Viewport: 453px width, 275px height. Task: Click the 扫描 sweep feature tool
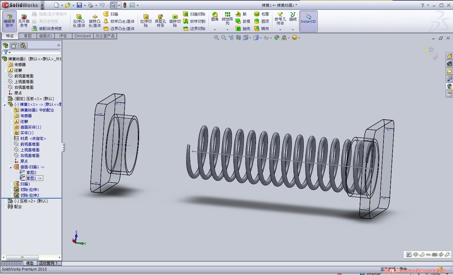111,14
